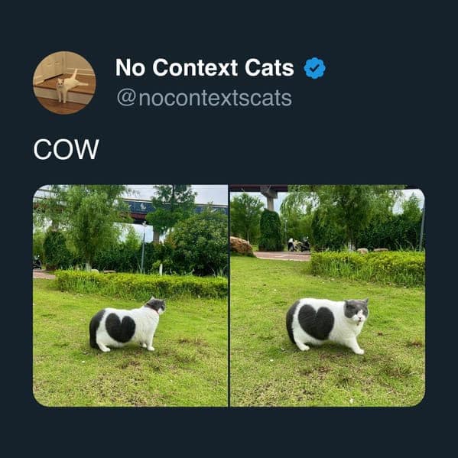The height and width of the screenshot is (458, 458).
Task: Click the brown boulder in the right photo
Action: pos(242,246)
